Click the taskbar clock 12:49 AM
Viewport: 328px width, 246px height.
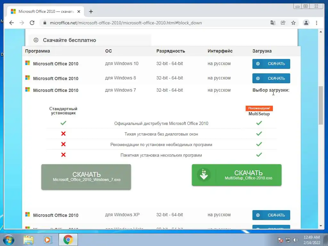point(312,240)
